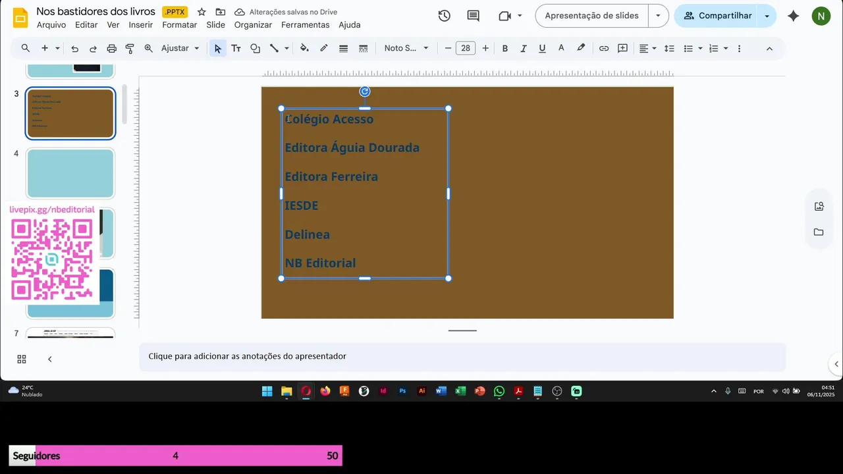Open the toolbar menu search magnifier
Screen dimensions: 843x474
pyautogui.click(x=26, y=48)
